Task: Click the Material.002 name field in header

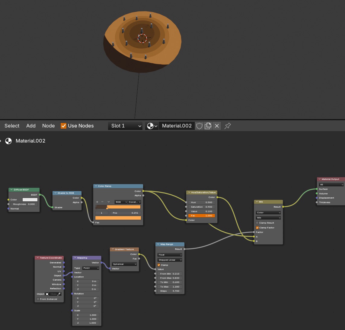Action: (177, 126)
